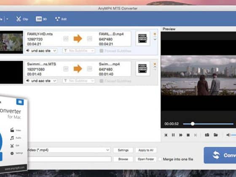
Task: Stop the preview playback
Action: (x=188, y=135)
